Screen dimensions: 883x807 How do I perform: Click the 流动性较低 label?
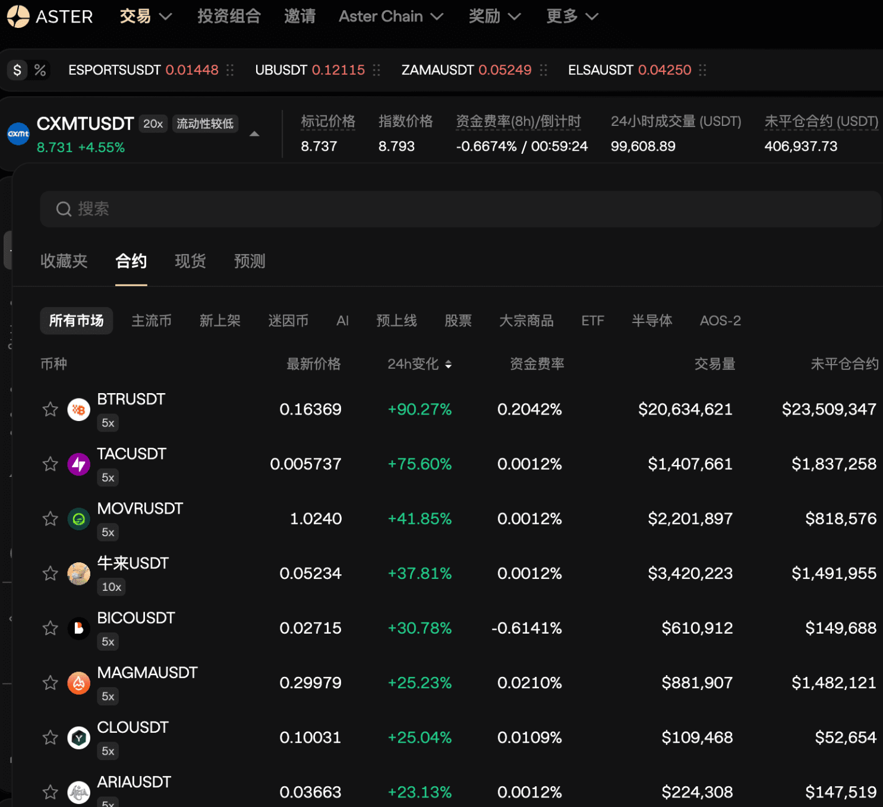(x=205, y=124)
